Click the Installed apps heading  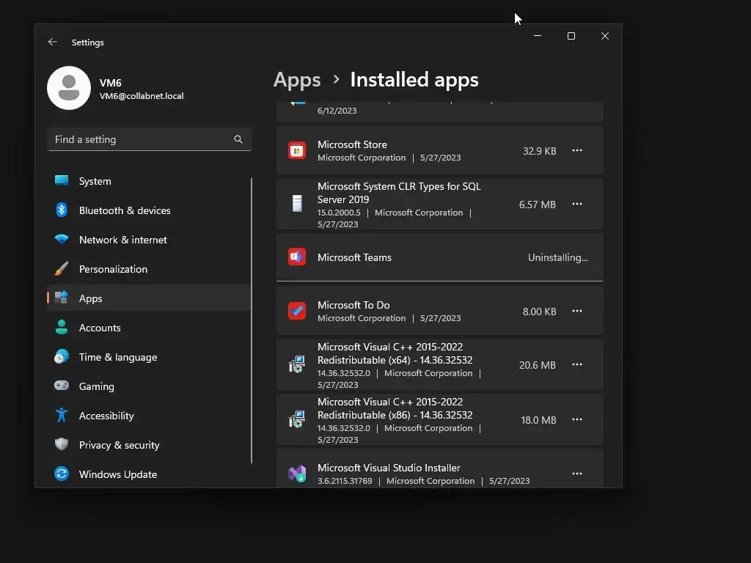414,80
